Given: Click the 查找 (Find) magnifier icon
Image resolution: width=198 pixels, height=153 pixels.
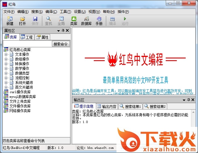Looking at the screenshot, I should (x=48, y=19).
